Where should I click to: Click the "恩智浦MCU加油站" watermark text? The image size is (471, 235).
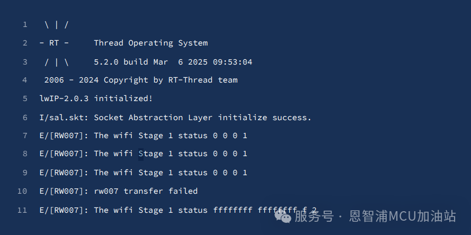click(403, 216)
